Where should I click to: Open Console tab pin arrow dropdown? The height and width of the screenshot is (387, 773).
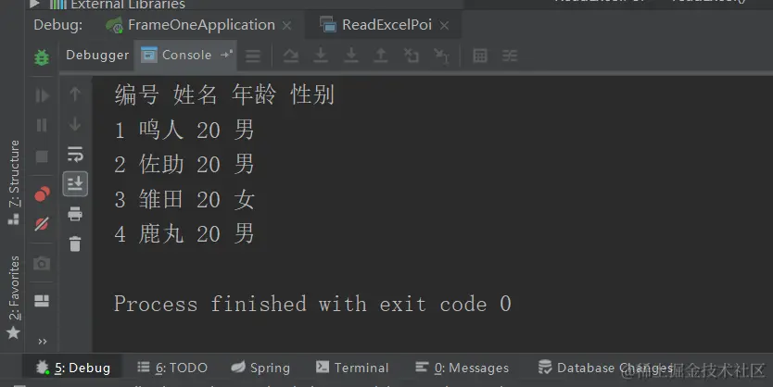click(226, 54)
